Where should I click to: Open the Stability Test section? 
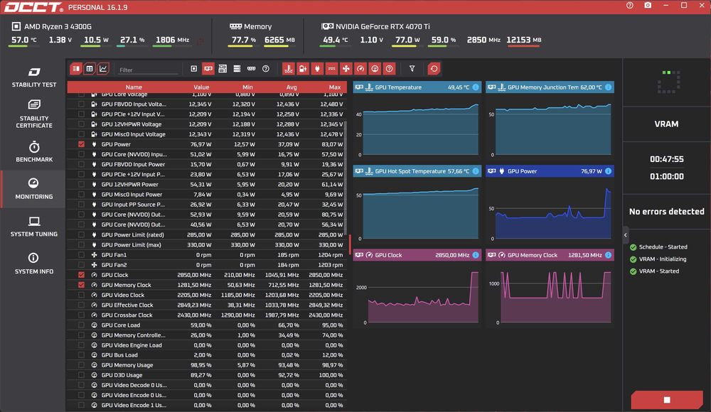[34, 77]
